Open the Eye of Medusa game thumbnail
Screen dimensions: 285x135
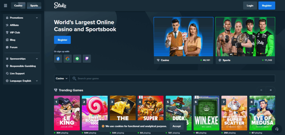click(262, 113)
